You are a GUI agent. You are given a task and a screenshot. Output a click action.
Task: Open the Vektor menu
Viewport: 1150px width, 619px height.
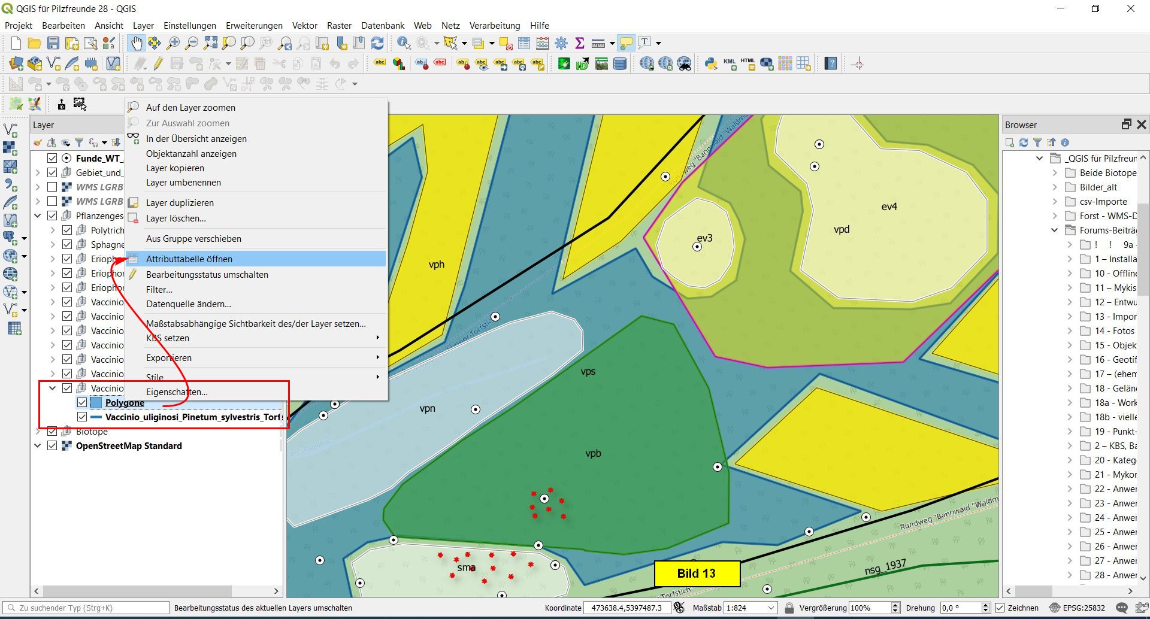(x=304, y=26)
